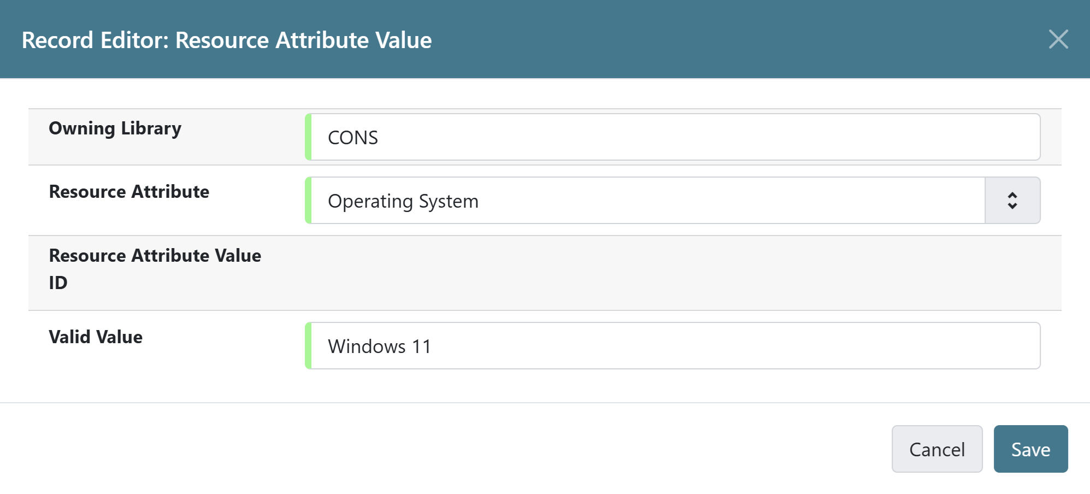This screenshot has height=494, width=1090.
Task: Click inside the Owning Library field showing CONS
Action: point(656,137)
